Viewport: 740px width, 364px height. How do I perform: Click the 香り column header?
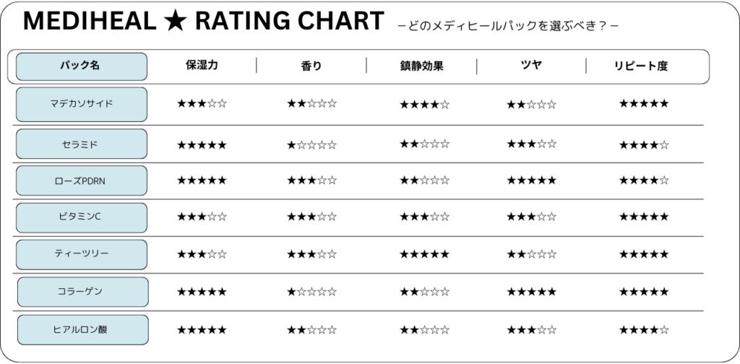(311, 66)
